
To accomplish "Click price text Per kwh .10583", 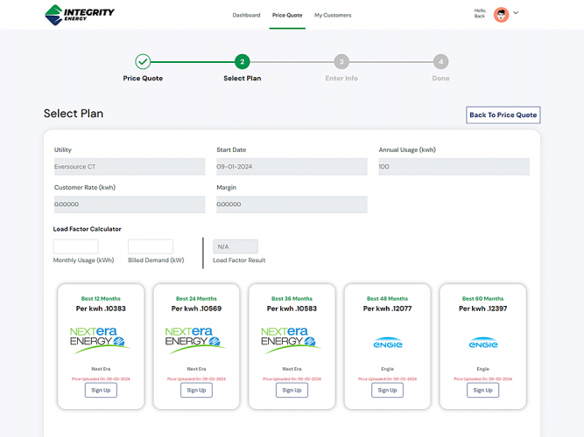I will click(x=292, y=309).
